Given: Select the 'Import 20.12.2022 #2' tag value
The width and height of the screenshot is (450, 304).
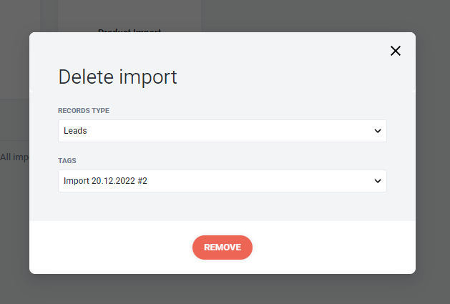Looking at the screenshot, I should 105,181.
